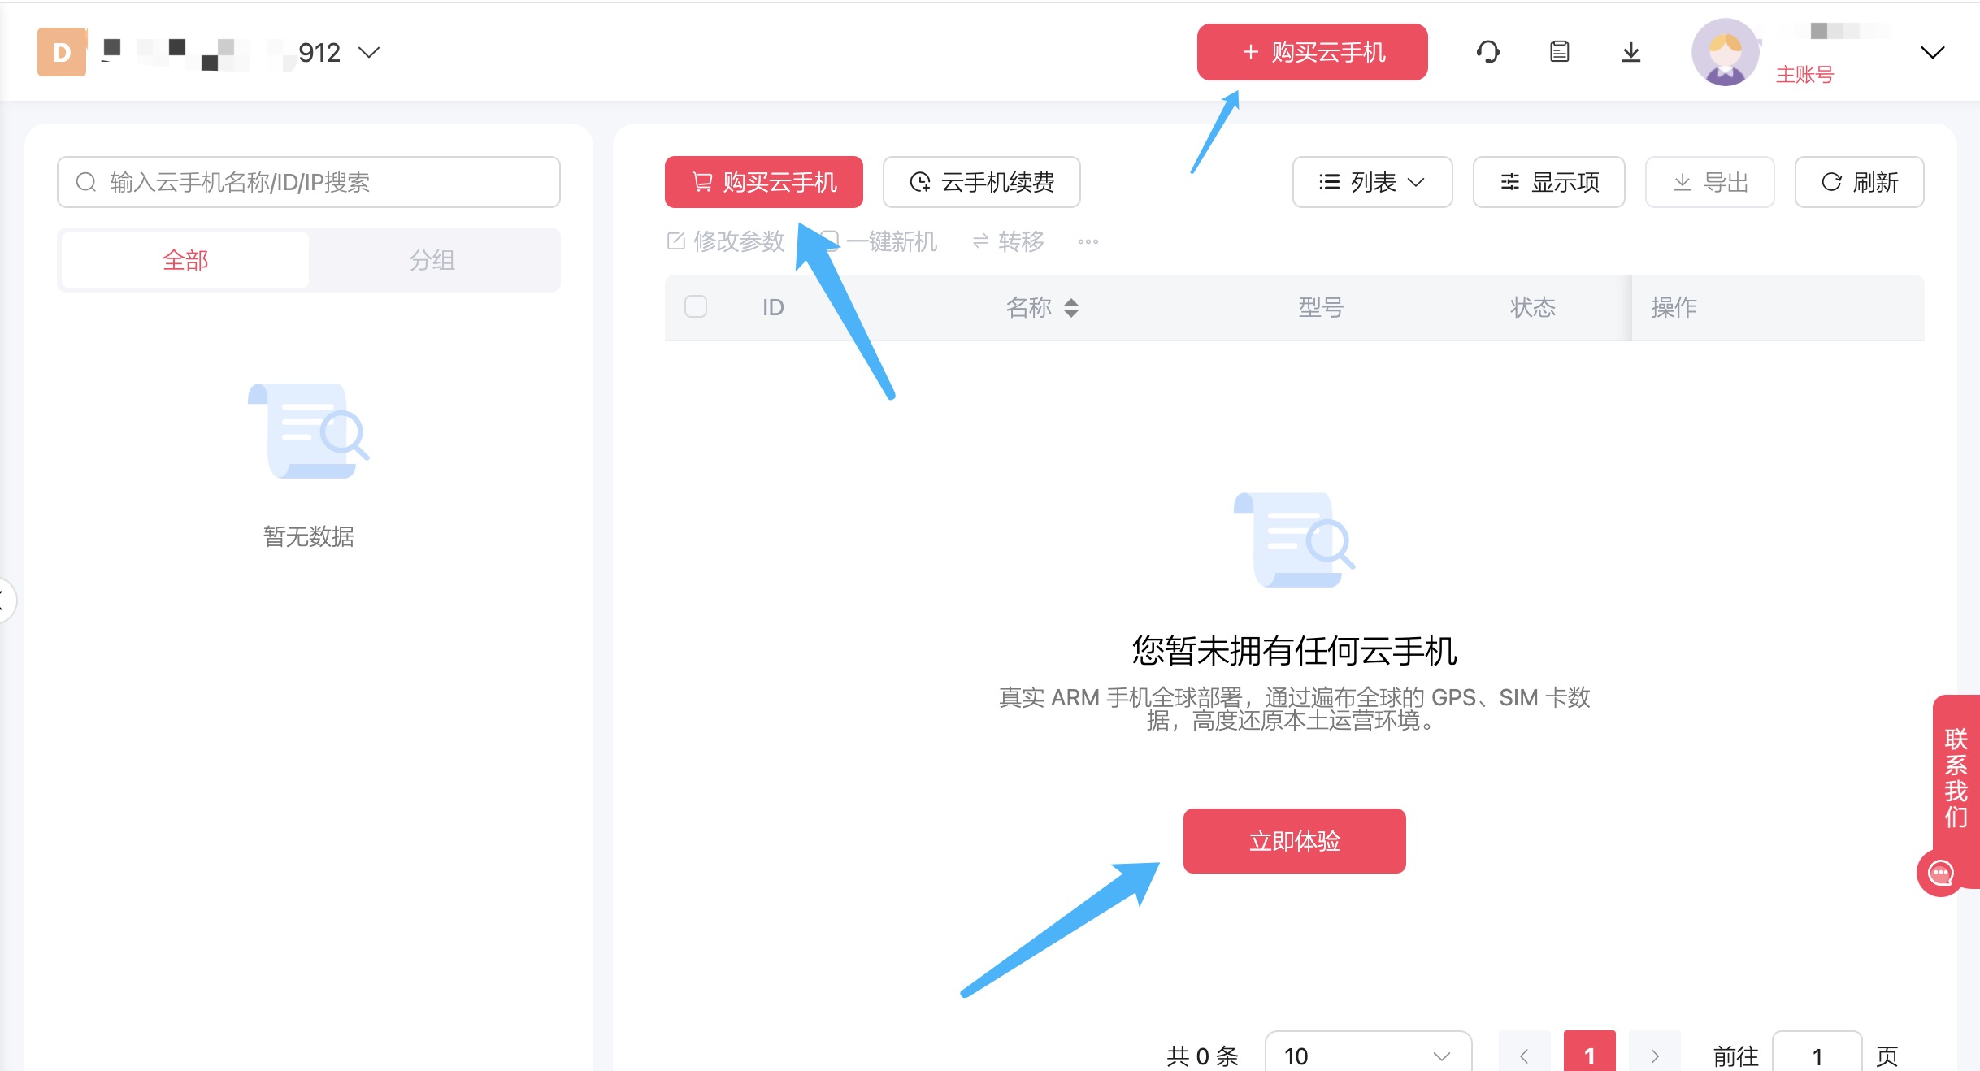Open the clipboard task list icon

(x=1559, y=52)
